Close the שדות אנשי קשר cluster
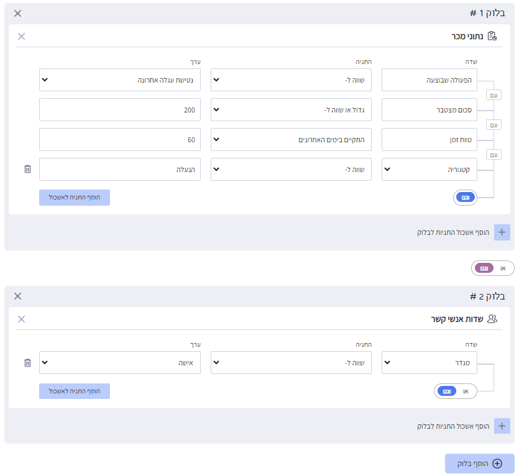 (x=22, y=319)
